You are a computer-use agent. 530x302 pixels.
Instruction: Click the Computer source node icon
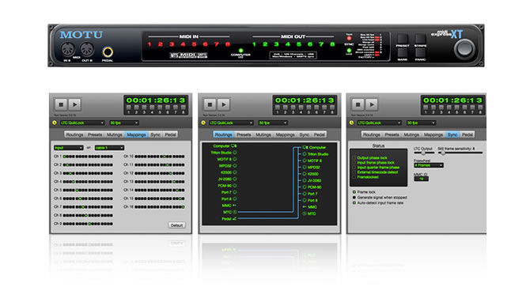pos(234,146)
